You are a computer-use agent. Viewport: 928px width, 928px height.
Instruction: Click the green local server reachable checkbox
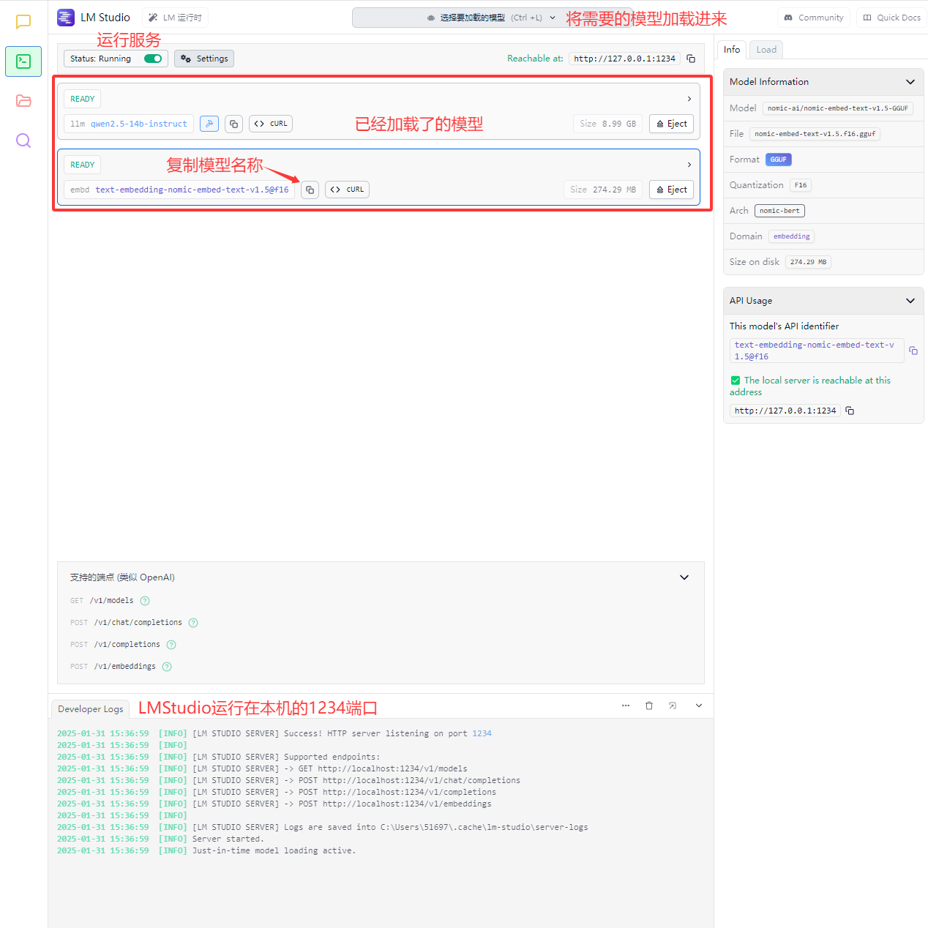pyautogui.click(x=736, y=381)
